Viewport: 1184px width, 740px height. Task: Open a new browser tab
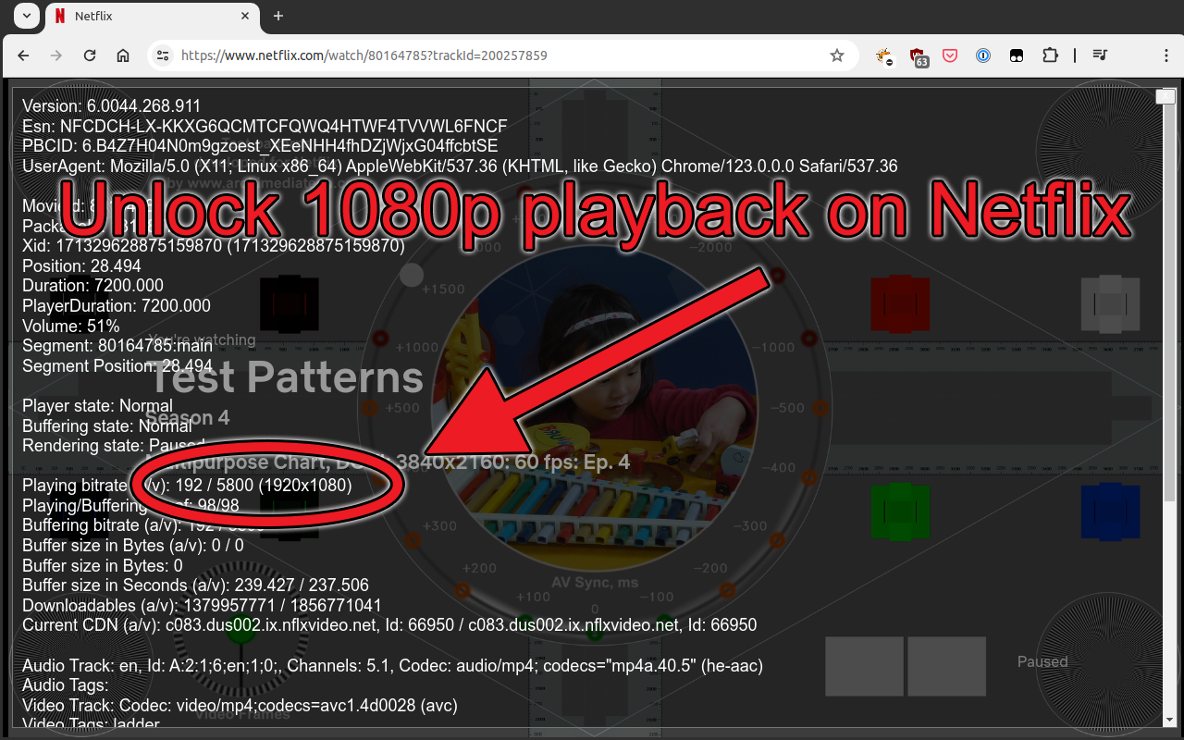(278, 16)
